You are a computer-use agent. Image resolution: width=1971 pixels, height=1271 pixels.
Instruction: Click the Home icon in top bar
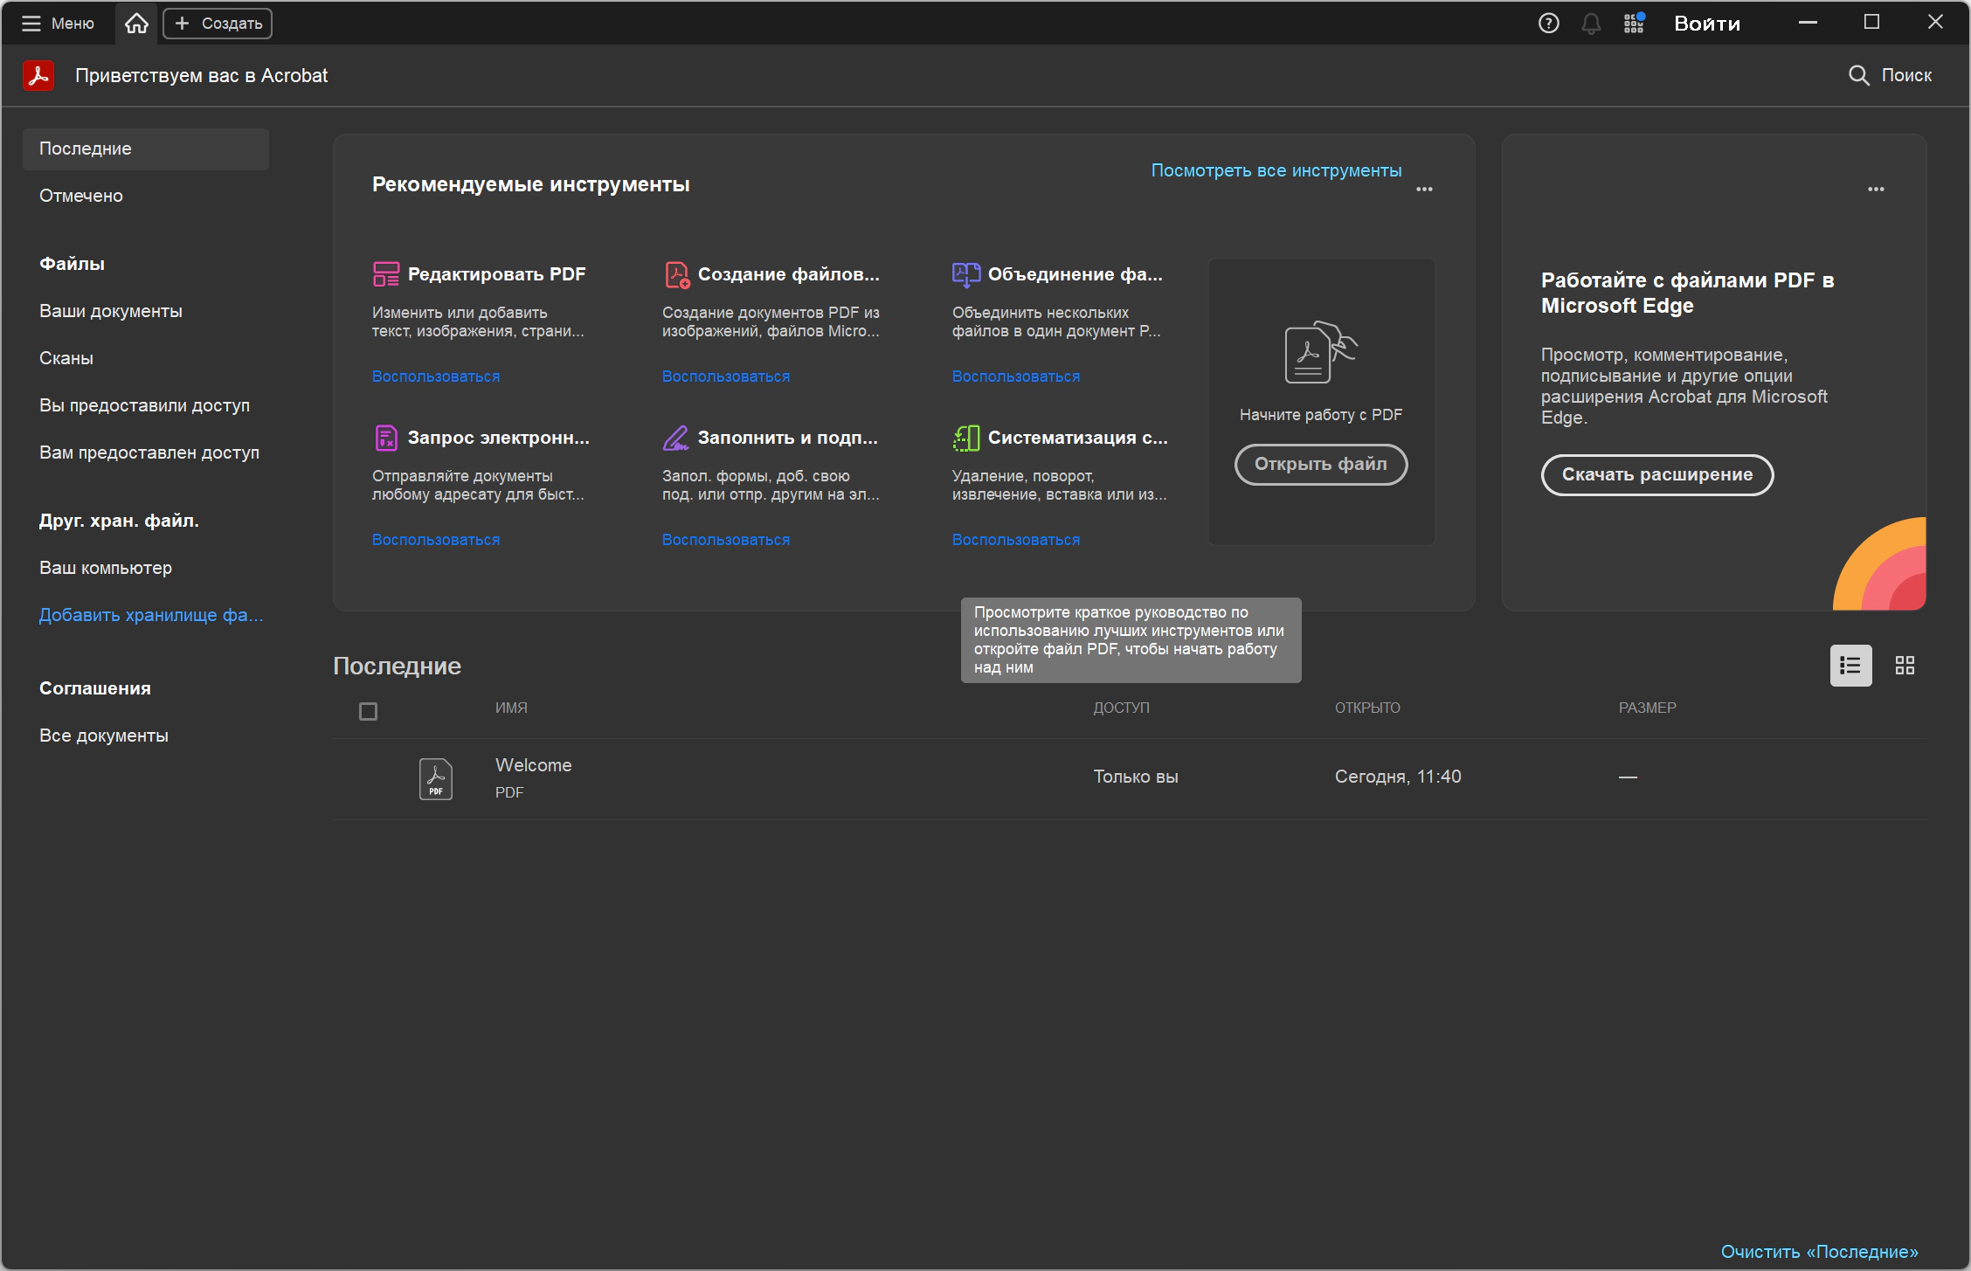point(136,24)
